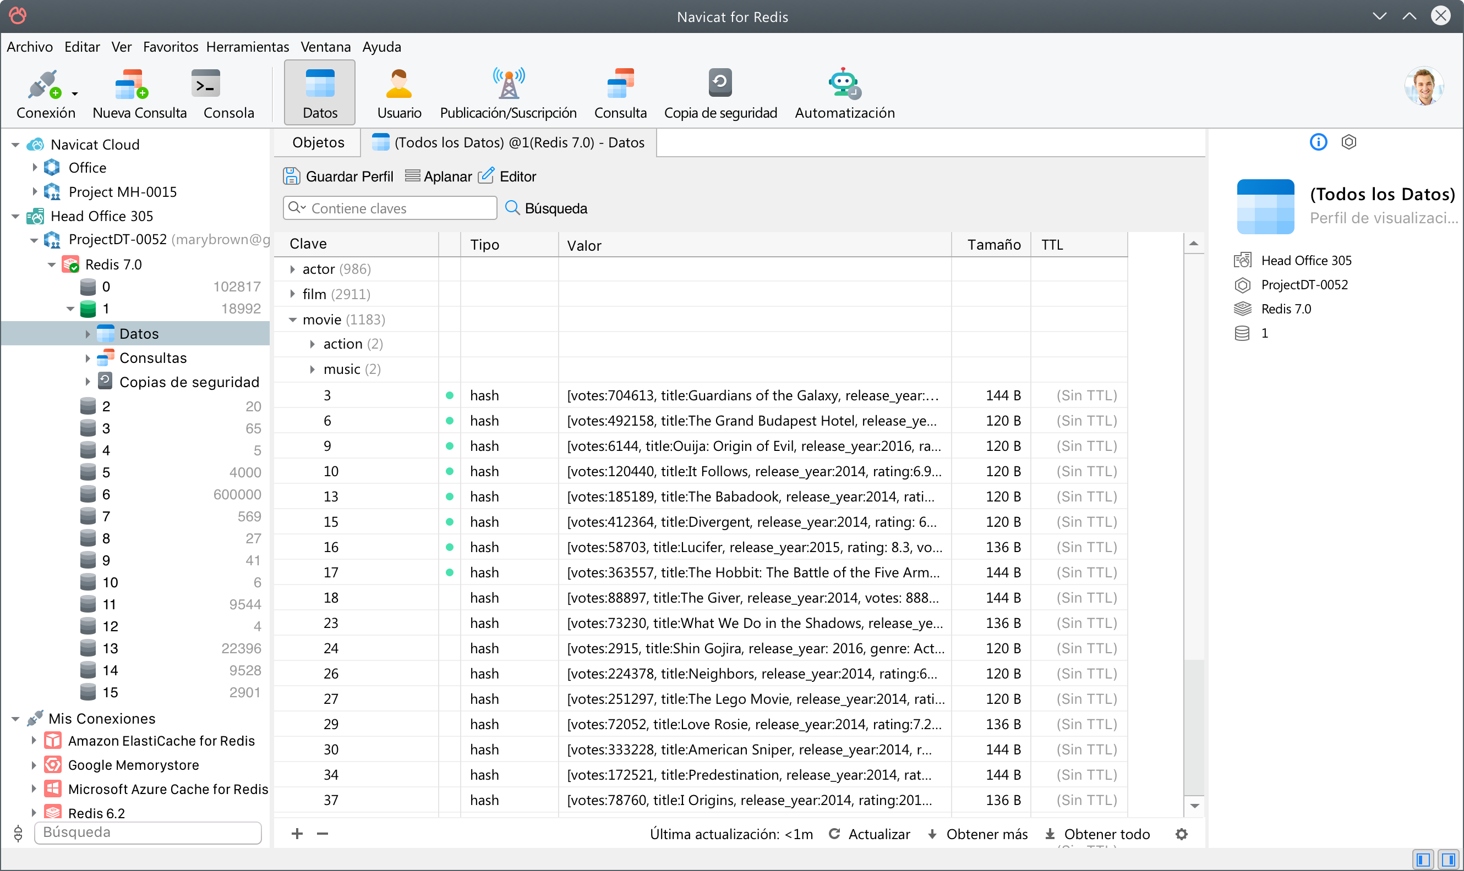Toggle the left pane layout icon
The image size is (1464, 871).
pyautogui.click(x=1422, y=860)
